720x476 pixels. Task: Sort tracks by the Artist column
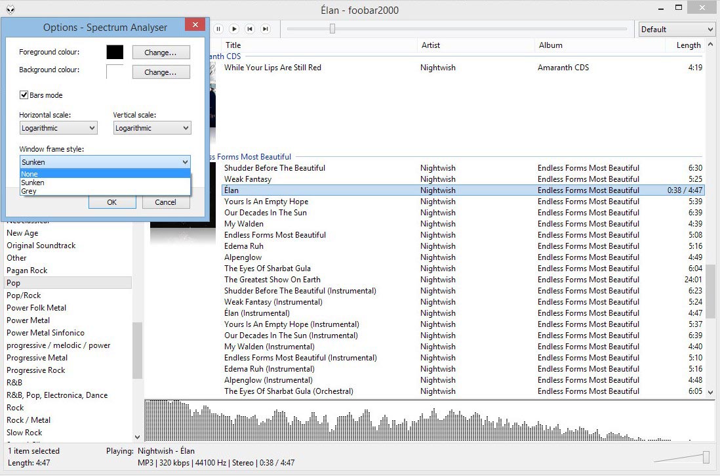click(430, 45)
